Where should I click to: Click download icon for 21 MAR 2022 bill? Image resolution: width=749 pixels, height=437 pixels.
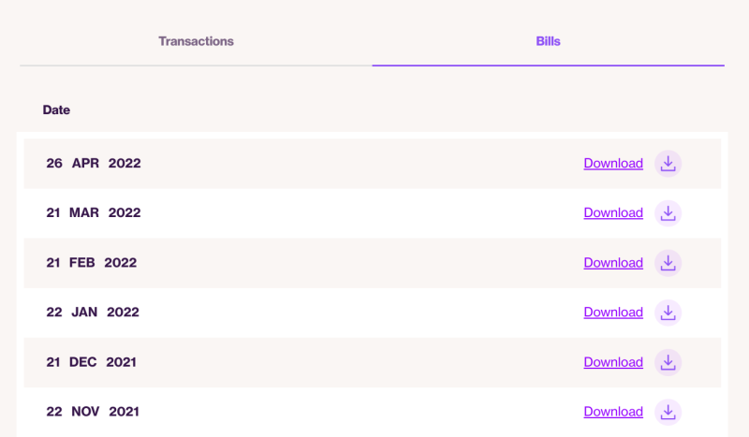668,213
